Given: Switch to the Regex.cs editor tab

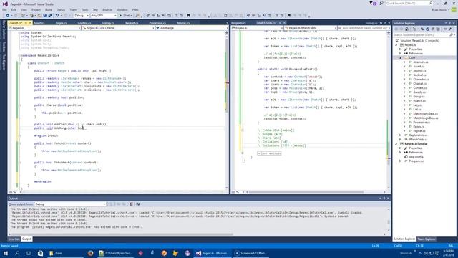Looking at the screenshot, I should [61, 22].
